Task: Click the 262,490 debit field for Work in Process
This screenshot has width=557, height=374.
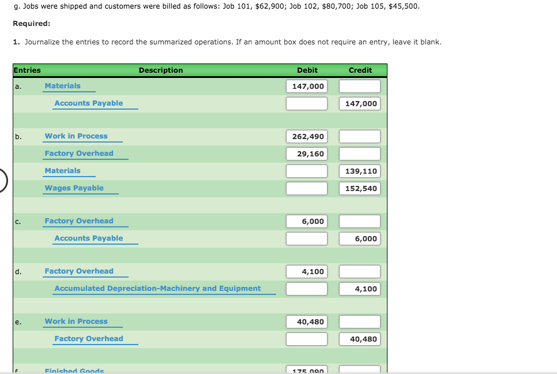Action: 307,136
